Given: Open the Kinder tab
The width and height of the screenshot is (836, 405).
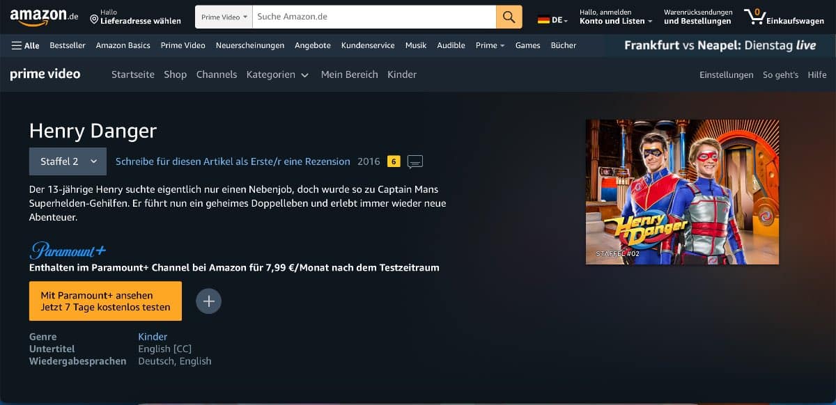Looking at the screenshot, I should coord(402,74).
